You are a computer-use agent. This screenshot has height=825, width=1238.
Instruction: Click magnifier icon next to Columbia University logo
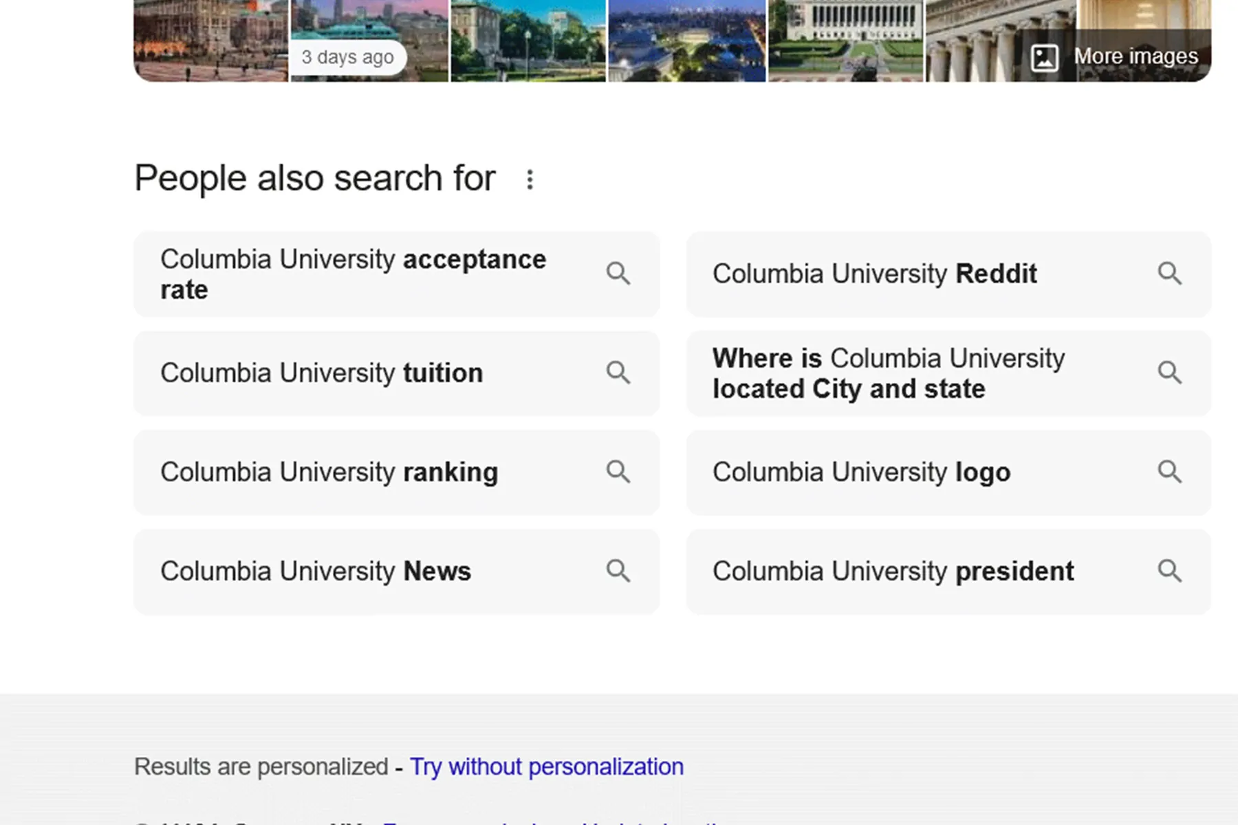pyautogui.click(x=1169, y=472)
